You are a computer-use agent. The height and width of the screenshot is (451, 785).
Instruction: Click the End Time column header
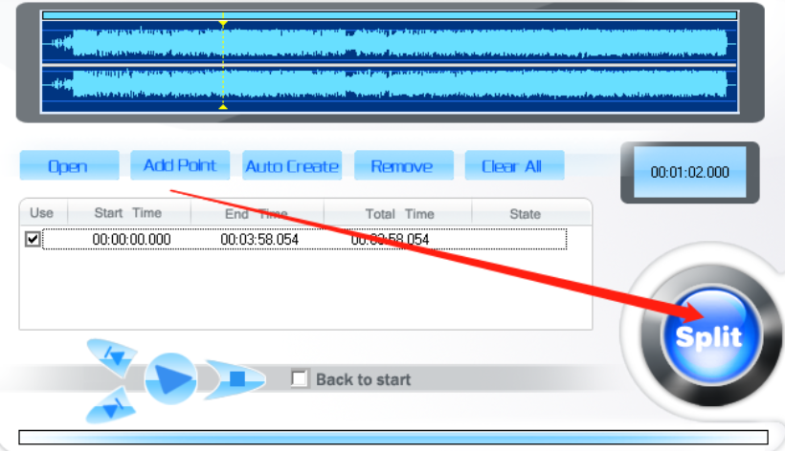pos(257,214)
